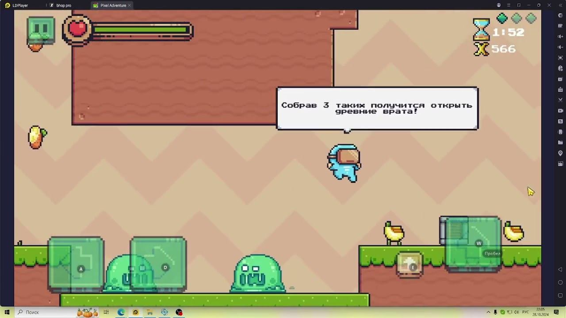Screen dimensions: 566x318
Task: Click the multi-instance sidebar icon
Action: click(x=560, y=79)
